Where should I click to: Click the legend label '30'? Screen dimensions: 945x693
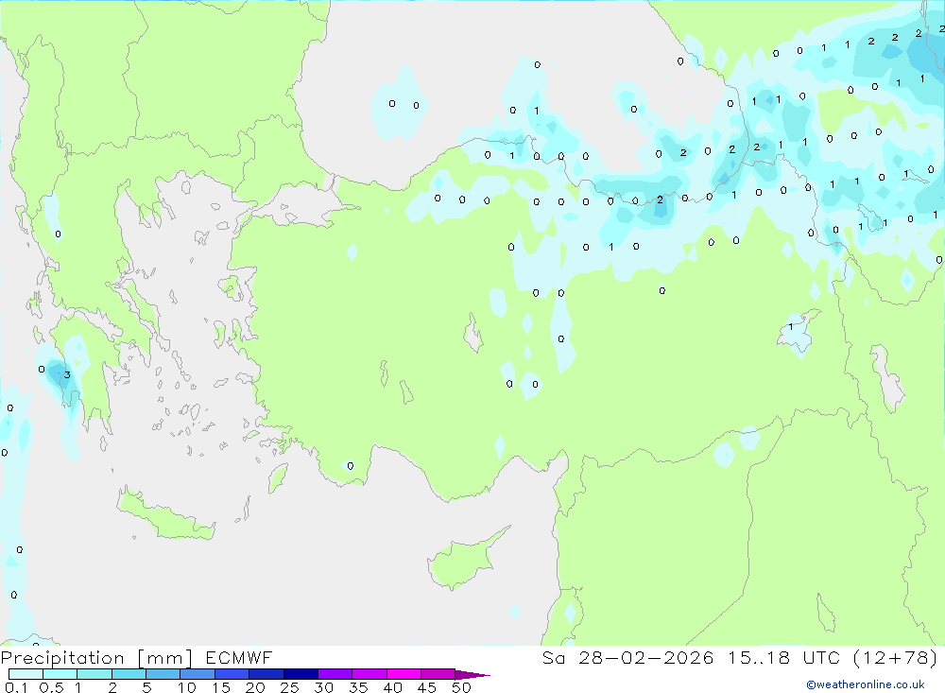[323, 687]
